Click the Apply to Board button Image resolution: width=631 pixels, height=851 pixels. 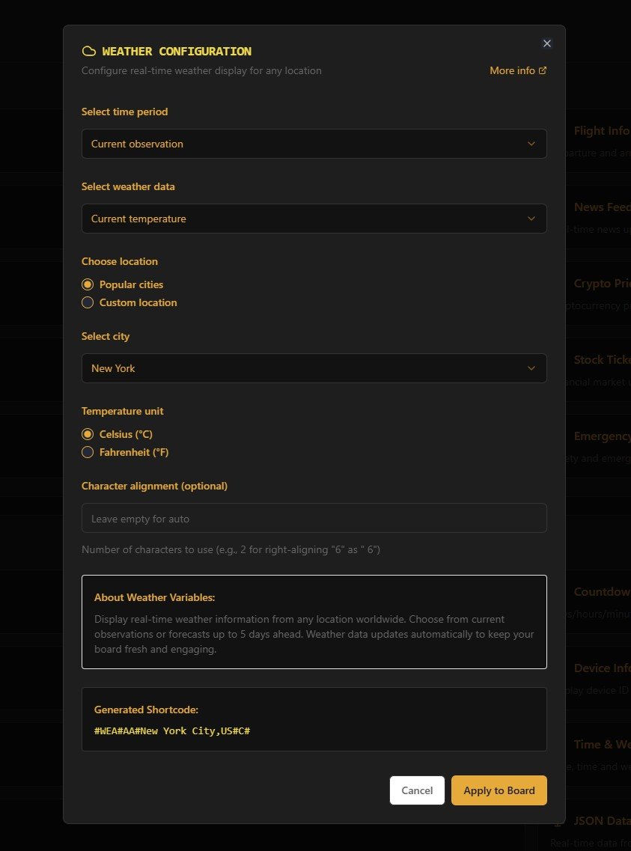pyautogui.click(x=499, y=790)
